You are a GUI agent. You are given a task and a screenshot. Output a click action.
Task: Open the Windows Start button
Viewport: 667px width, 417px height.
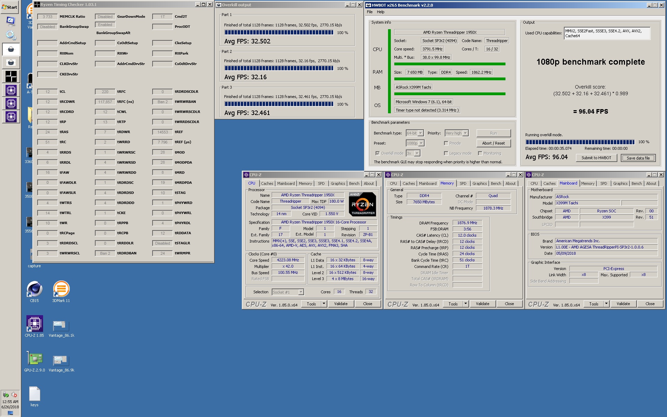pos(9,7)
